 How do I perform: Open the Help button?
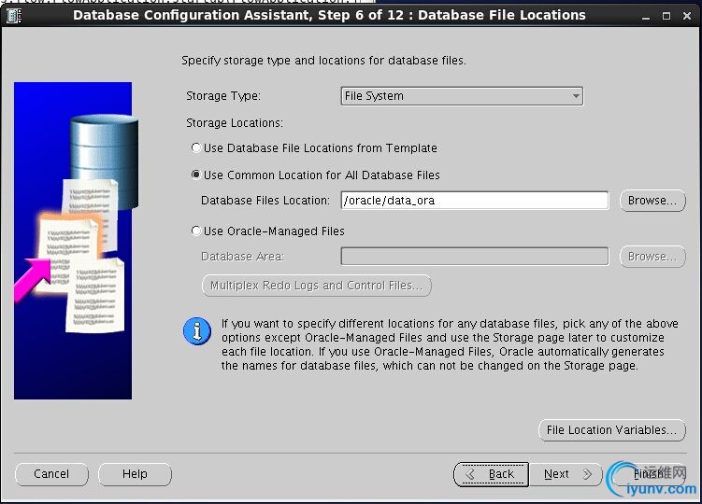tap(135, 474)
